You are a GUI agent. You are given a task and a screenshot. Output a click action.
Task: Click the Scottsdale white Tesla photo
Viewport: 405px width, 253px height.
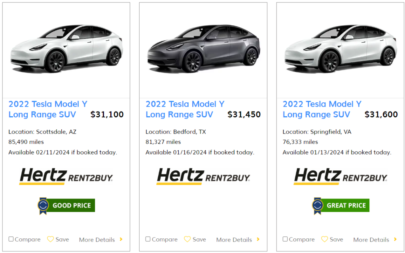[x=66, y=49]
